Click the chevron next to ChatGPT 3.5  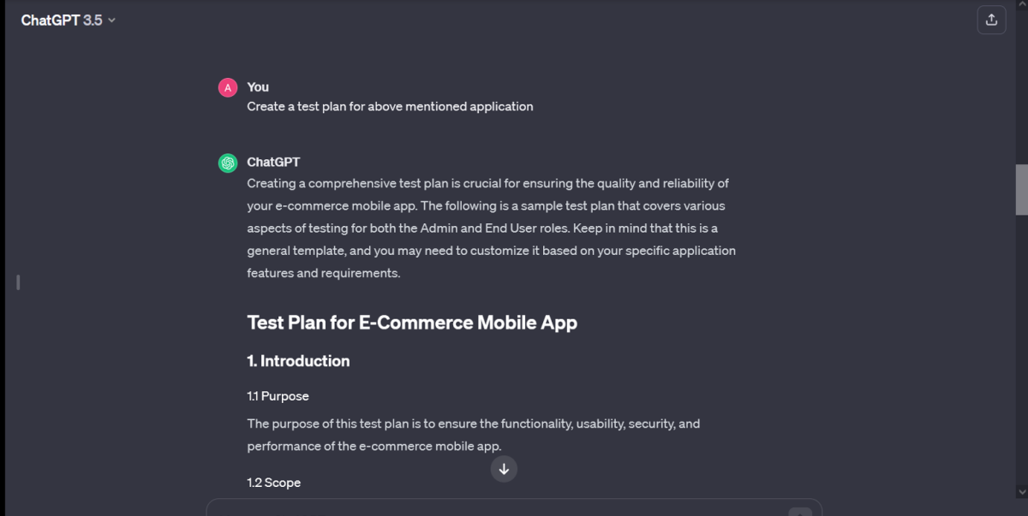(x=111, y=21)
